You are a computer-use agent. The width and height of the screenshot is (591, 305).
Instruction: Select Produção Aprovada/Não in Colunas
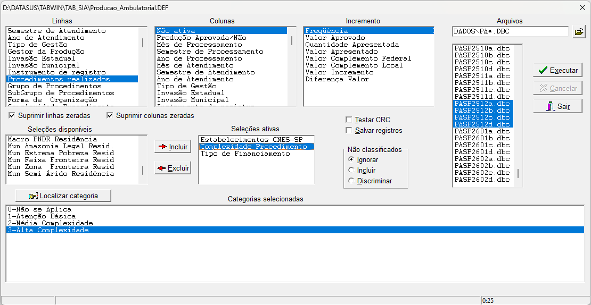tap(221, 38)
